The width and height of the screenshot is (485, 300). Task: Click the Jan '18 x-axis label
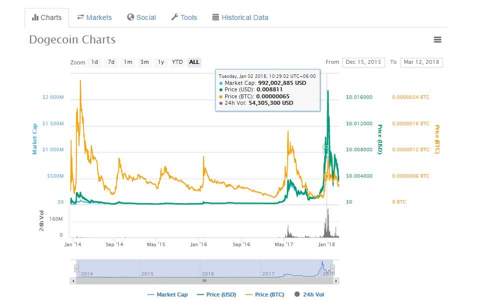[327, 245]
